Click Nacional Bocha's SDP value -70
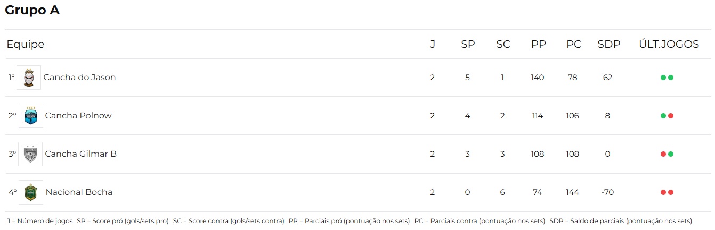The width and height of the screenshot is (715, 230). [x=607, y=192]
